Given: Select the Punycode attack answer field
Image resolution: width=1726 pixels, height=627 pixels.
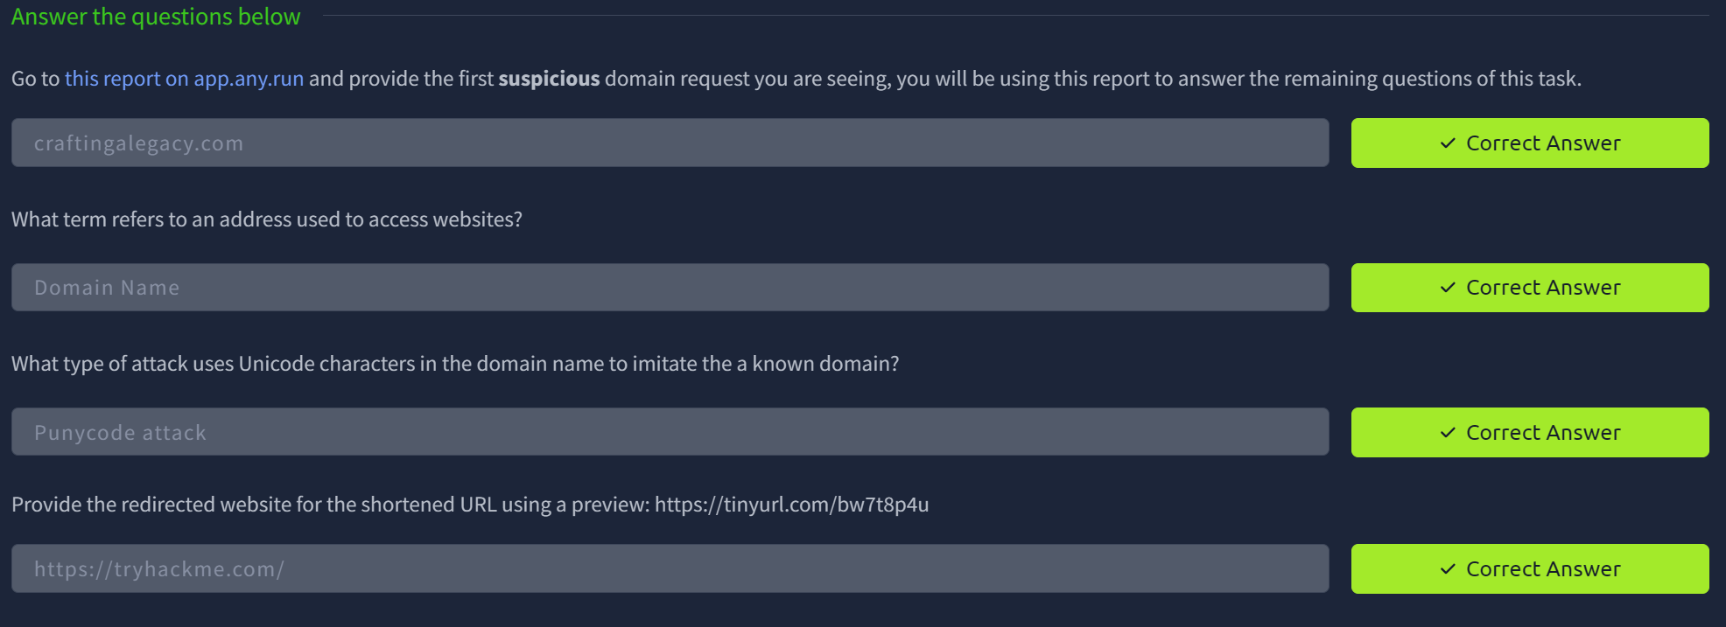Looking at the screenshot, I should tap(670, 432).
